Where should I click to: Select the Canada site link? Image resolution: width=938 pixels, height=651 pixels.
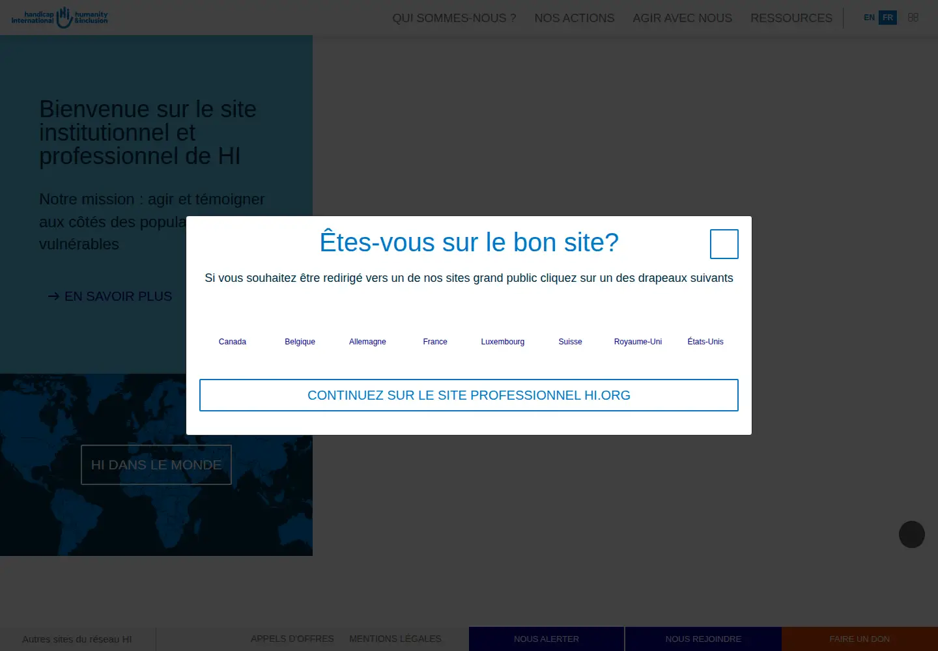point(233,342)
